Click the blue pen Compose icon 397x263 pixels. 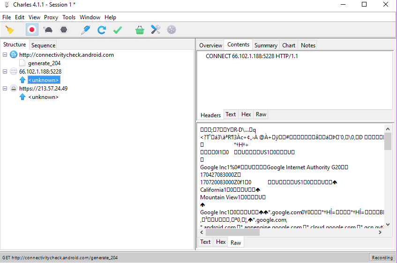(x=85, y=30)
